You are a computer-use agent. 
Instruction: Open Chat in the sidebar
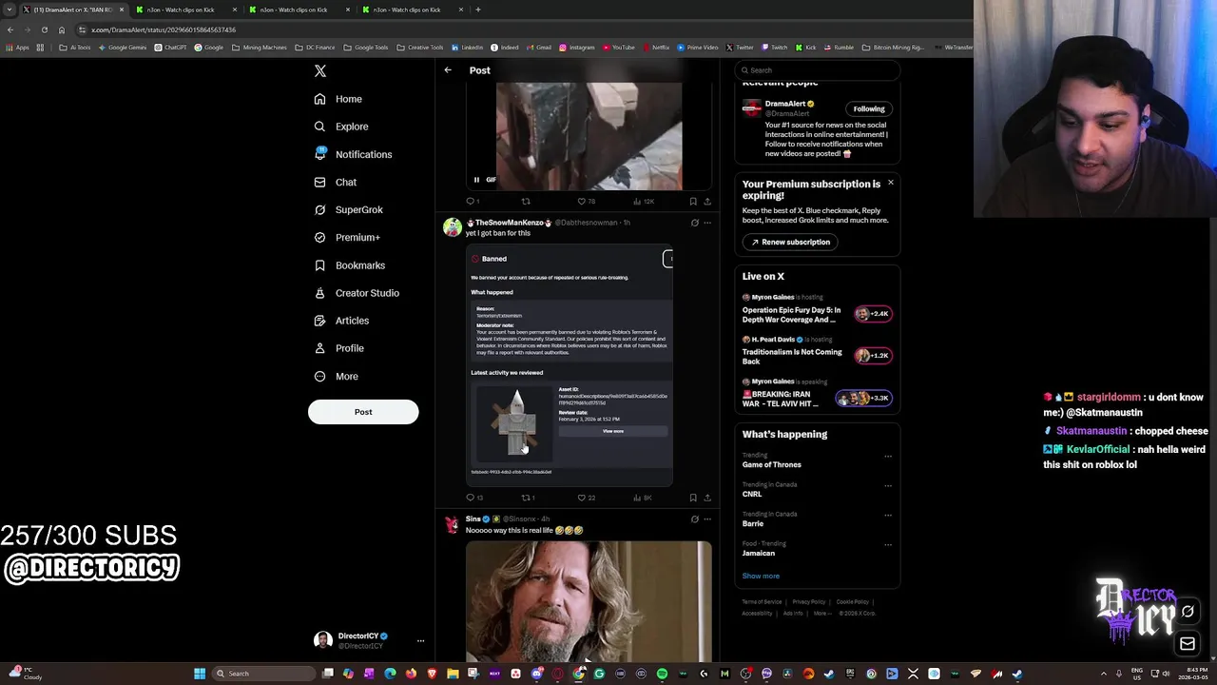336,182
